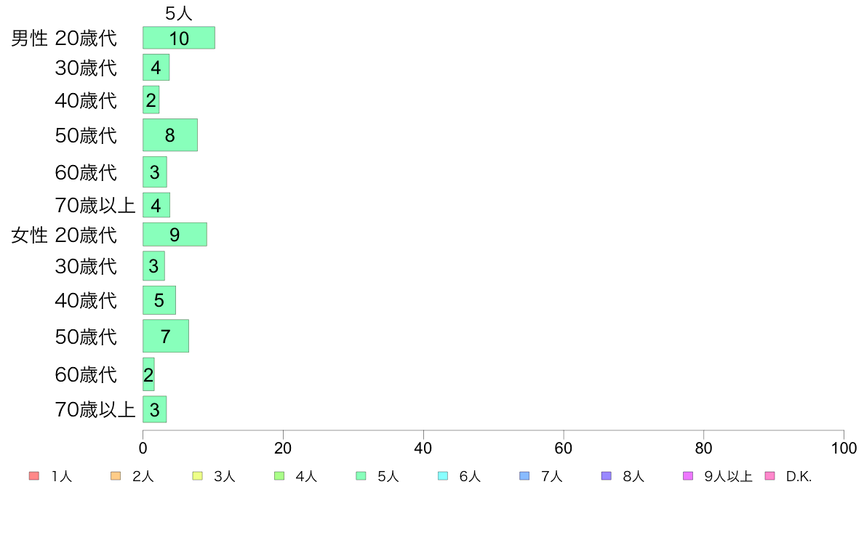Click the 5人 mint legend swatch
864x535 pixels.
click(x=361, y=476)
